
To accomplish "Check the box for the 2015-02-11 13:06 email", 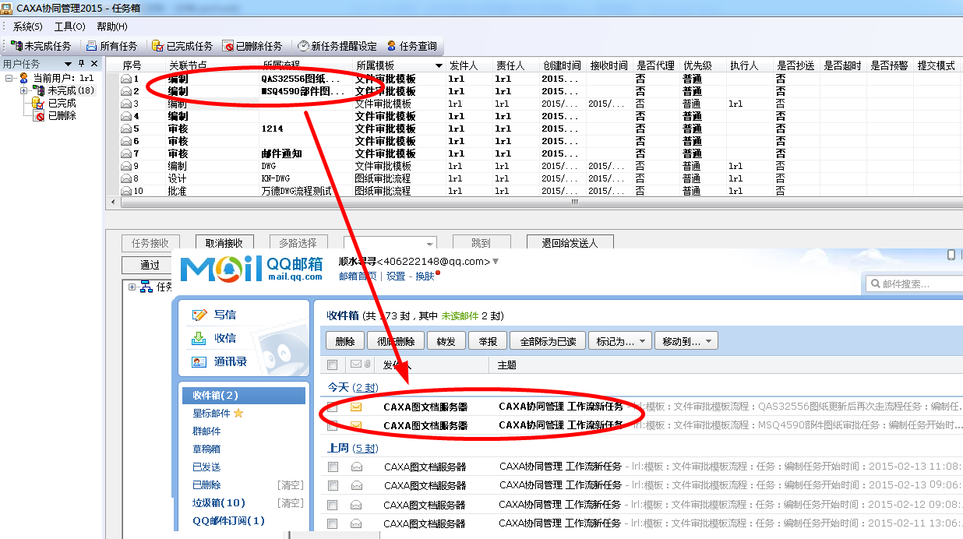I will click(x=333, y=524).
